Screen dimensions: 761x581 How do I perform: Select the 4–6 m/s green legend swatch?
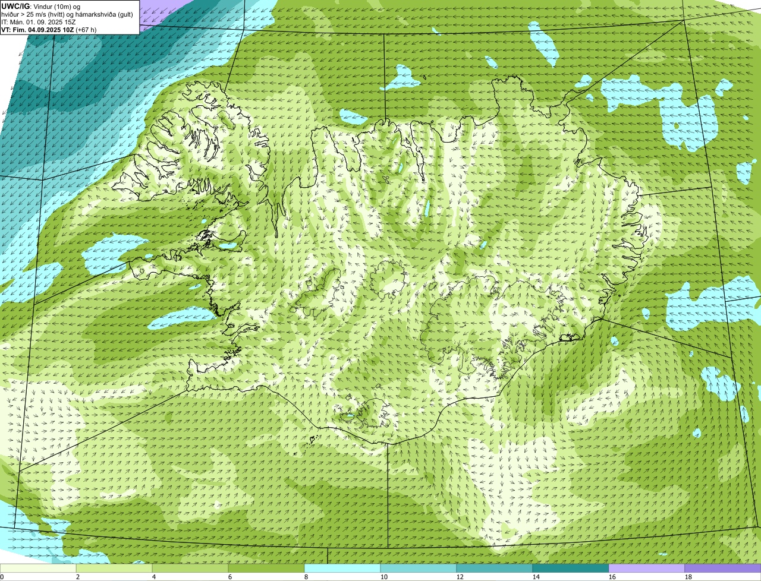190,569
